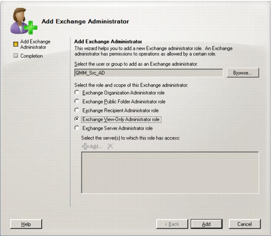This screenshot has width=271, height=236.
Task: Click the Add button at bottom
Action: coord(207,224)
